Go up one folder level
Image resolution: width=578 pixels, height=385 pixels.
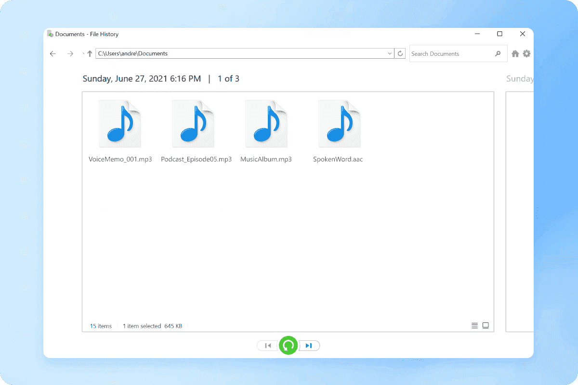point(90,54)
